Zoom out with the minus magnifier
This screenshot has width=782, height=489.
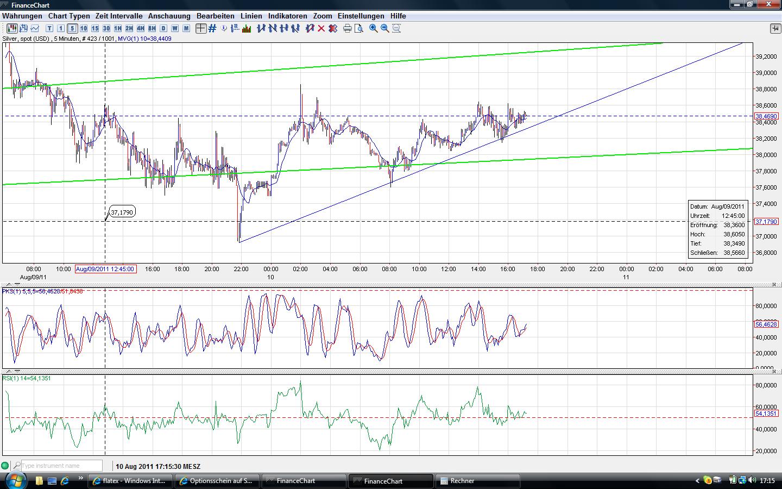click(x=385, y=28)
